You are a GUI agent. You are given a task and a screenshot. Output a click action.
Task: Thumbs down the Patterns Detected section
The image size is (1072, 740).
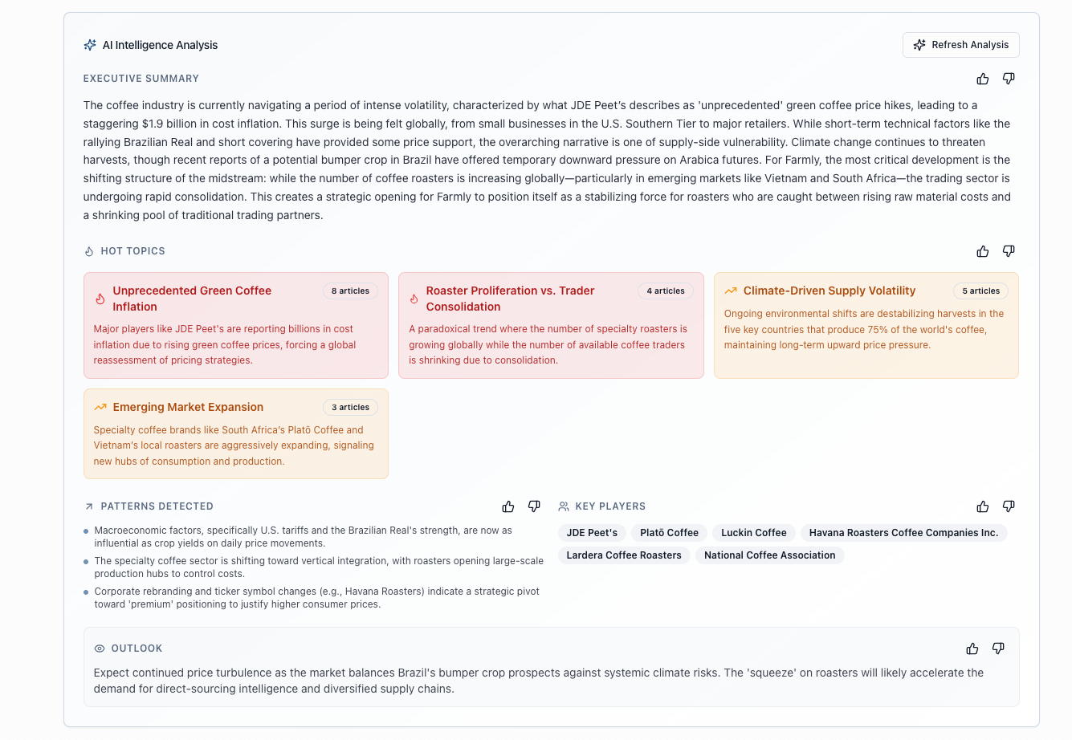534,506
